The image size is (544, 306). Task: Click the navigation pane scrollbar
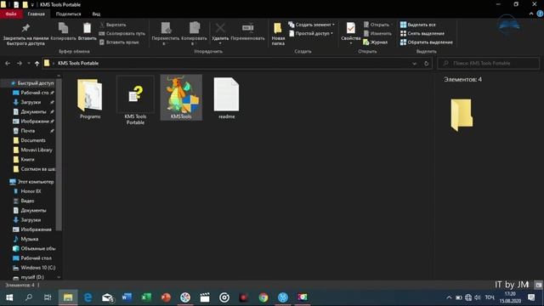(x=59, y=155)
